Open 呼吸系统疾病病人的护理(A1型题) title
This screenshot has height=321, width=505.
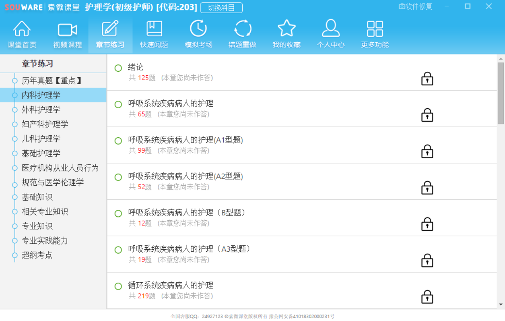tap(186, 140)
